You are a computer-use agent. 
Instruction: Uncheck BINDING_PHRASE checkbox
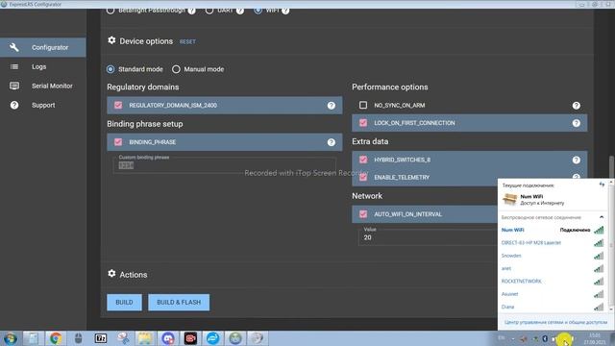tap(118, 142)
